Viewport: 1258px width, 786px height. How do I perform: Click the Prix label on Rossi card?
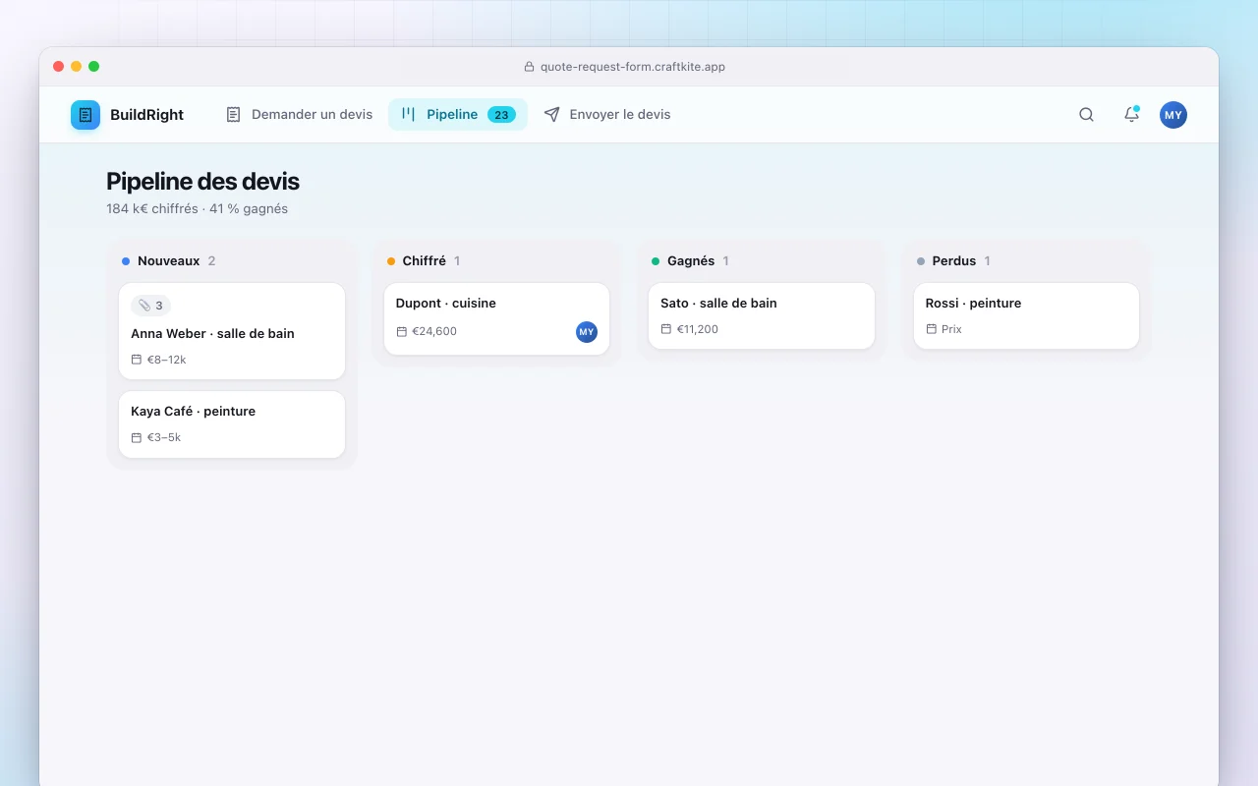[951, 329]
